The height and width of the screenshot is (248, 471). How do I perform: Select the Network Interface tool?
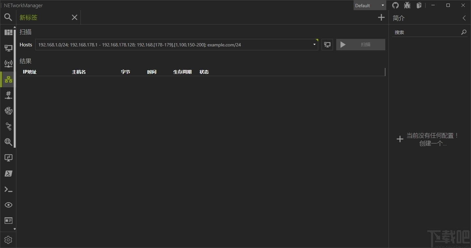[x=8, y=48]
